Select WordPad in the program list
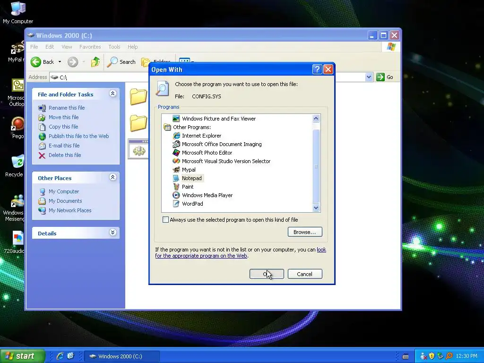 pos(188,204)
